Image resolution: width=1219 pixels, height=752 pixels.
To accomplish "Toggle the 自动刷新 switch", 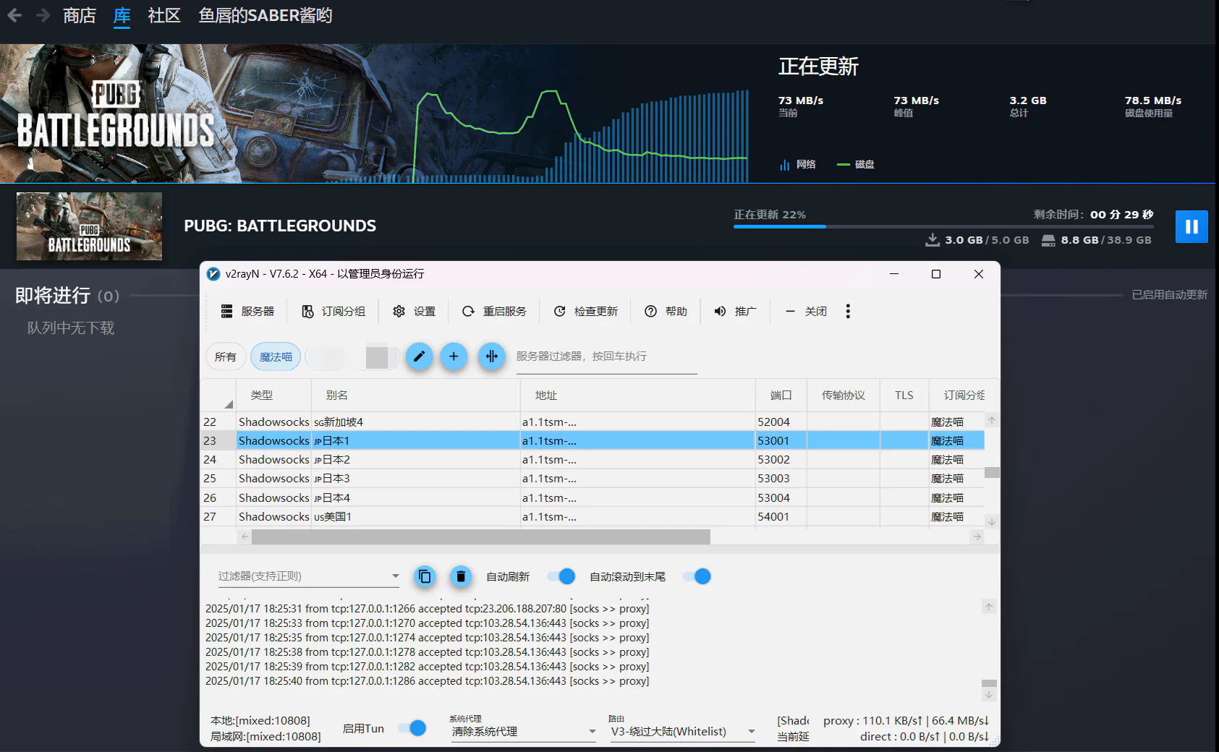I will tap(561, 576).
